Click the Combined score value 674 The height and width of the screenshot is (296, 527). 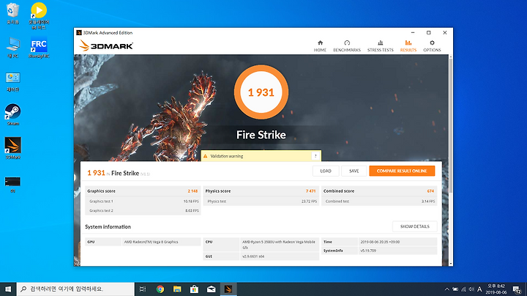pos(430,191)
